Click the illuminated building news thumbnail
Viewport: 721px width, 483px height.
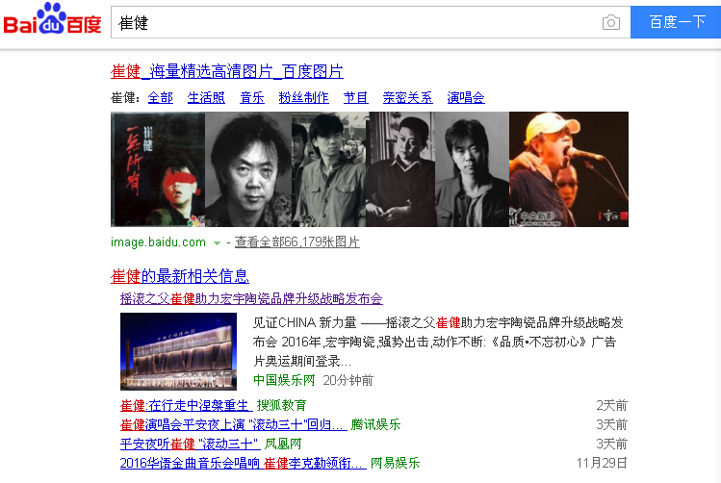pos(178,351)
